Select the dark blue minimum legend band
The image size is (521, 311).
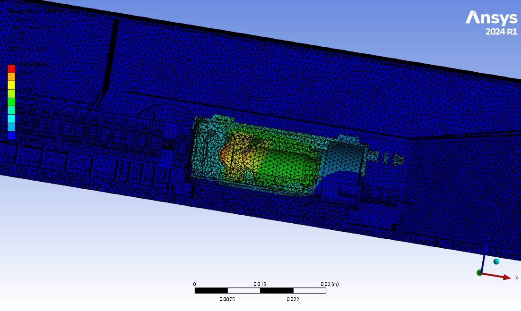[11, 134]
